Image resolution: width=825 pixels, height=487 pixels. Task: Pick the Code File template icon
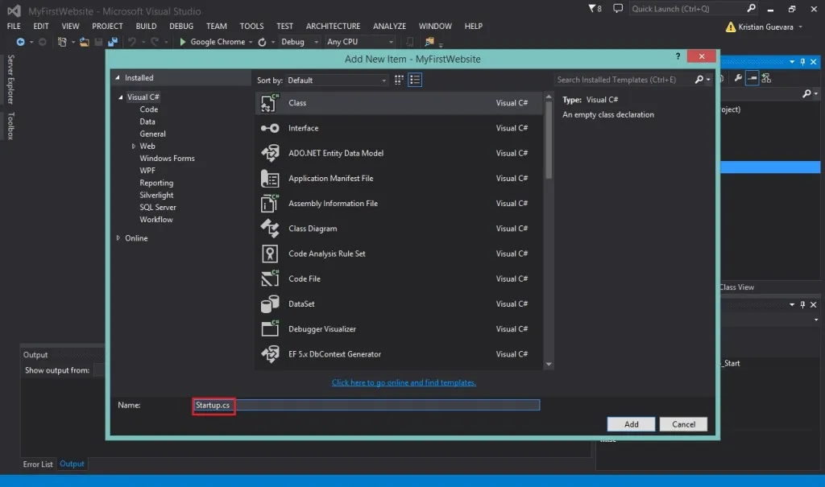pyautogui.click(x=270, y=279)
